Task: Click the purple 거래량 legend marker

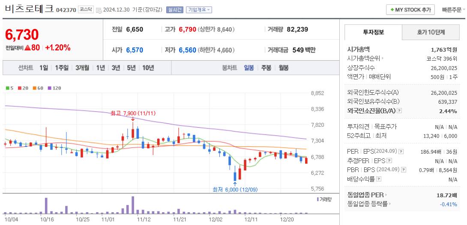Action: 318,199
